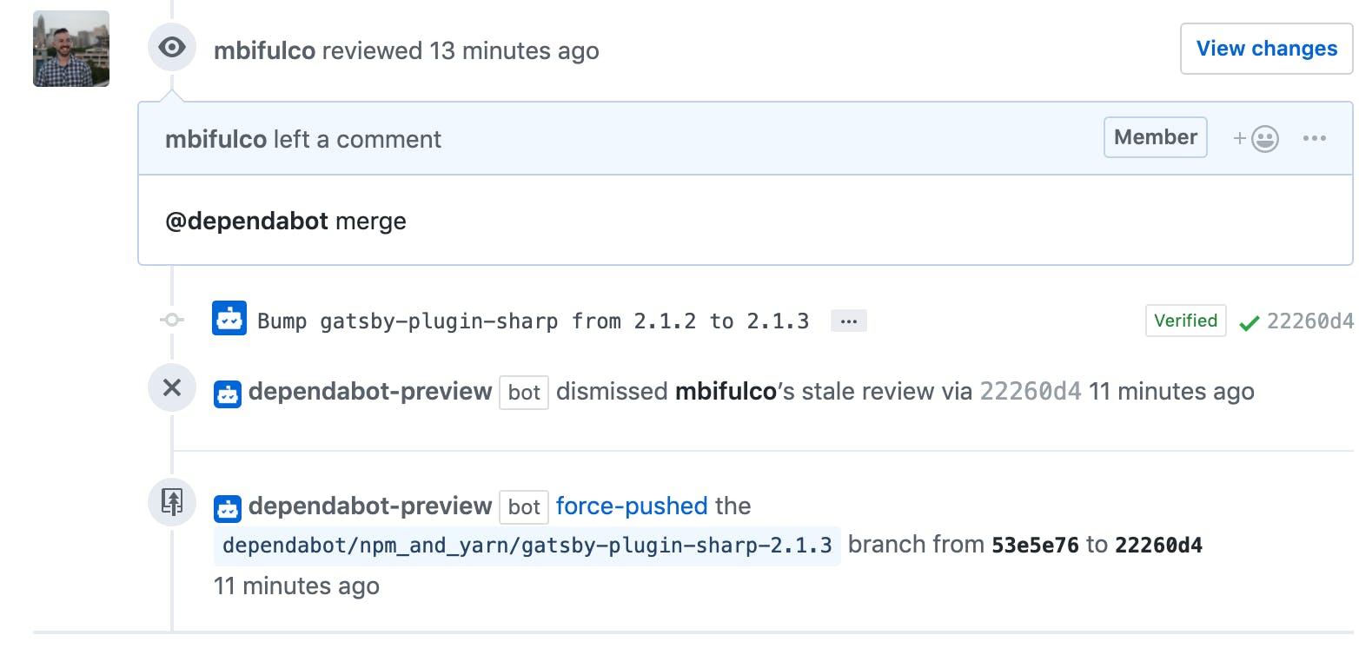Click the @dependabot mention
1359x655 pixels.
(247, 221)
